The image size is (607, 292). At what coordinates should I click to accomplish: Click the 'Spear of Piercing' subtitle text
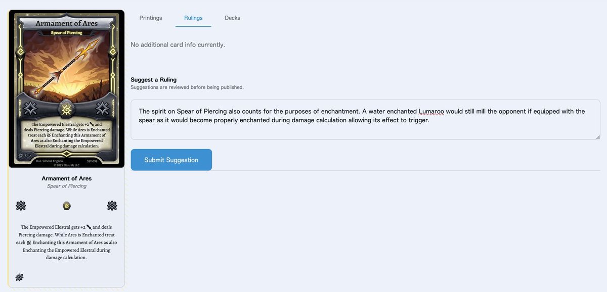pyautogui.click(x=67, y=186)
